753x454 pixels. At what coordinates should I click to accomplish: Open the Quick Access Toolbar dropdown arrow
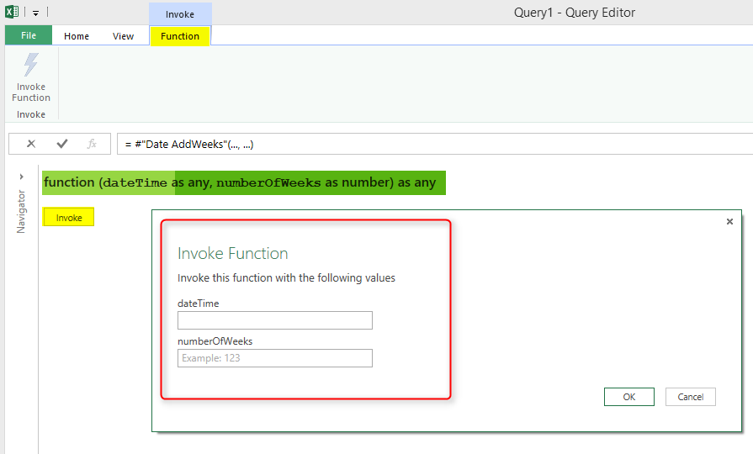(36, 13)
